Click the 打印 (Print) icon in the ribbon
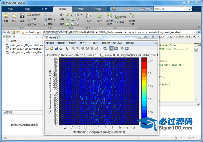 click(29, 24)
